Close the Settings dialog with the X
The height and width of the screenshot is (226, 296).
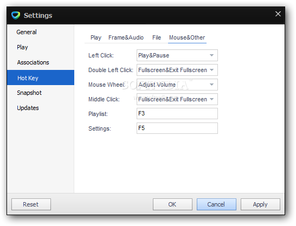click(x=278, y=14)
